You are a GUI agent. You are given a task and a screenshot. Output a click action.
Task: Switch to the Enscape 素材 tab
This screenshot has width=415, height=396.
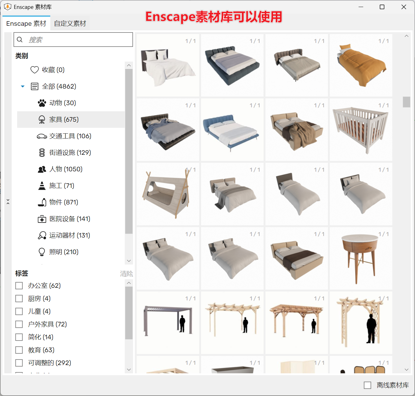[x=26, y=23]
